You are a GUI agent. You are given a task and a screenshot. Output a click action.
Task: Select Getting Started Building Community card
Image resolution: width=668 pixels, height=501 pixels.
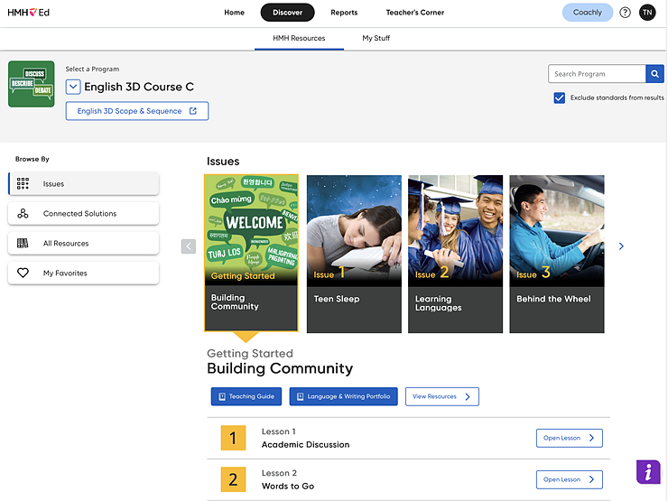point(251,253)
